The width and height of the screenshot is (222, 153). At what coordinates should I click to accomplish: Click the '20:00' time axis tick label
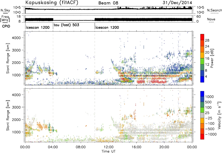(x=164, y=147)
